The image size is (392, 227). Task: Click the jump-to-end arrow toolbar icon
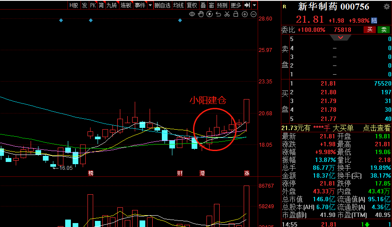pyautogui.click(x=247, y=5)
